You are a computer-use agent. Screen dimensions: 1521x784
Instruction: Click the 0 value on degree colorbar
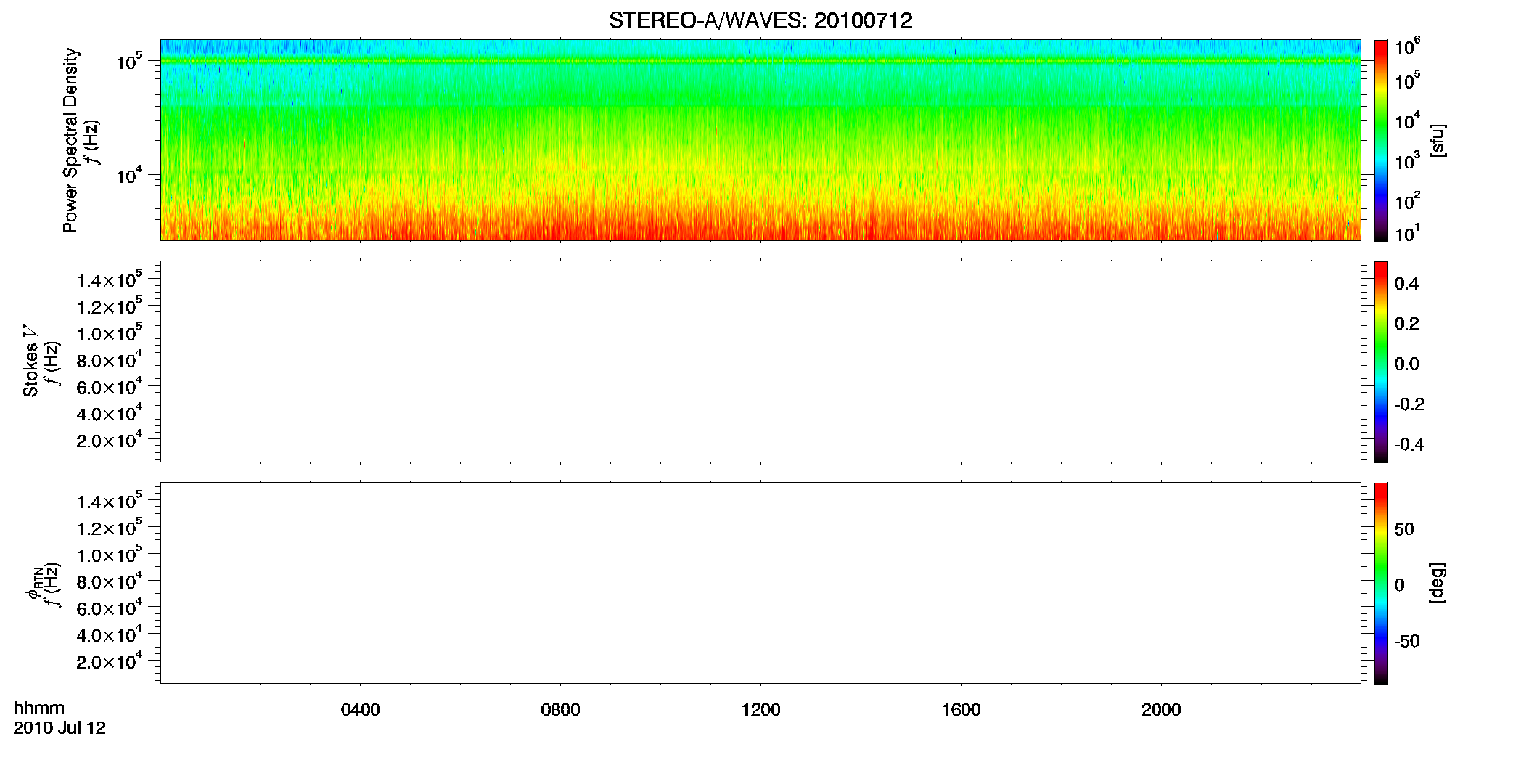(1400, 585)
